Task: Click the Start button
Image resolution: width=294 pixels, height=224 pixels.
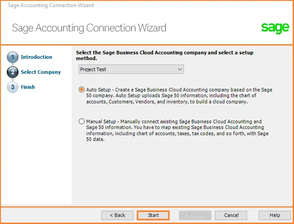Action: [153, 215]
